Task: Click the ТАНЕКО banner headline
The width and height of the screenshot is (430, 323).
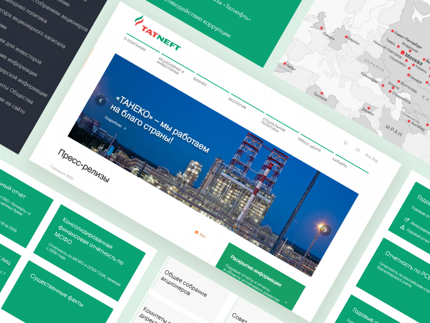Action: tap(159, 124)
